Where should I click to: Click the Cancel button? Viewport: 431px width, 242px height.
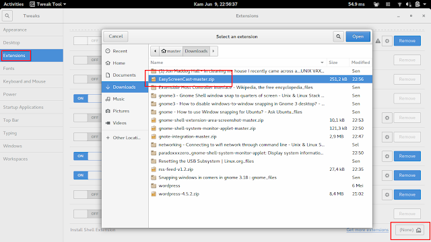point(116,36)
